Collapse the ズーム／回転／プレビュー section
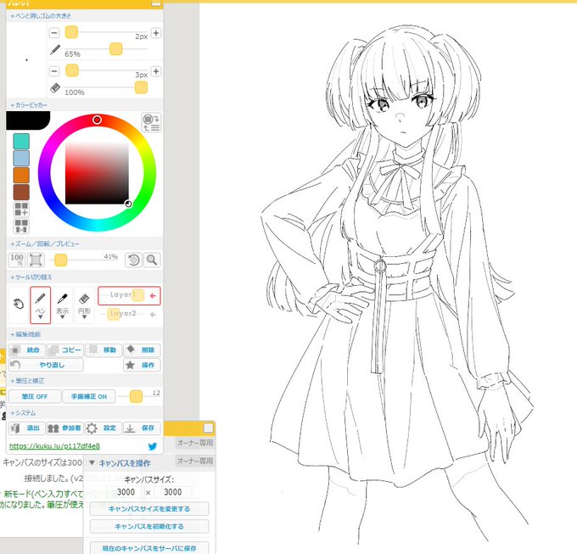The height and width of the screenshot is (554, 577). [44, 243]
